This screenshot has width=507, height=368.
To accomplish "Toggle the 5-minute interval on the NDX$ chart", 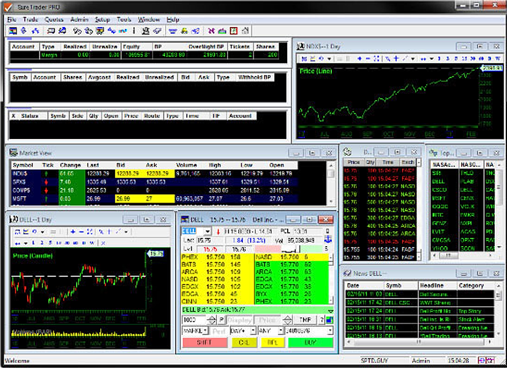I will pyautogui.click(x=456, y=58).
